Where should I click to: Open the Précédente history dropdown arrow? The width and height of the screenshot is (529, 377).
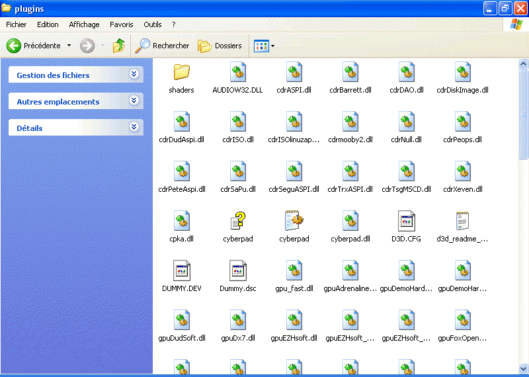pos(69,46)
